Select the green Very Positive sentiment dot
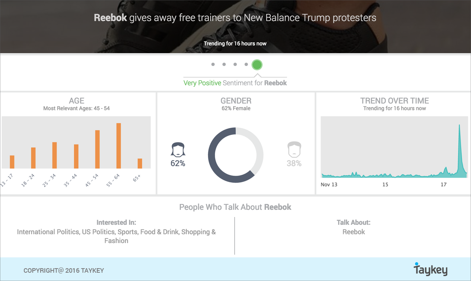Screen dimensions: 471x281 coord(257,65)
